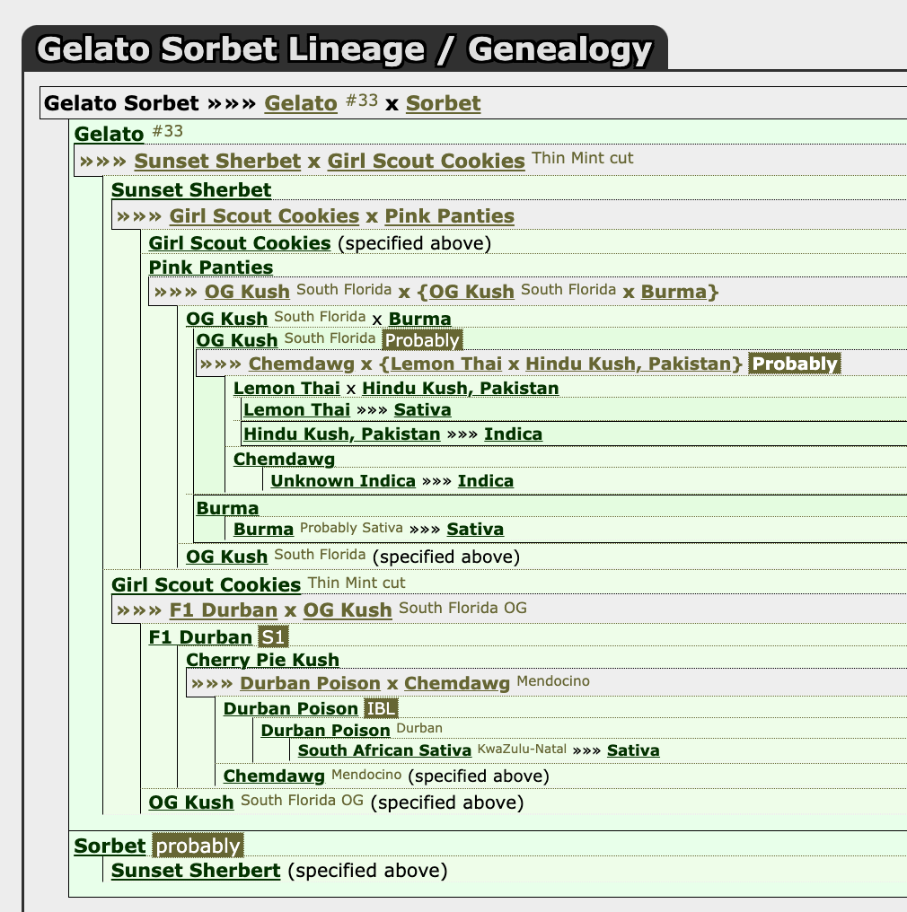
Task: Click OG Kush in the "F1 Durban x" cross row
Action: click(348, 610)
